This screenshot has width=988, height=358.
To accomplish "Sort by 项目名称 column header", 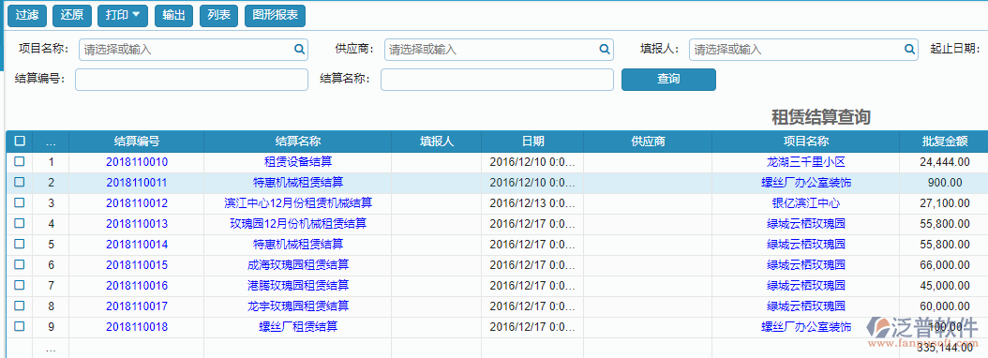I will click(806, 142).
